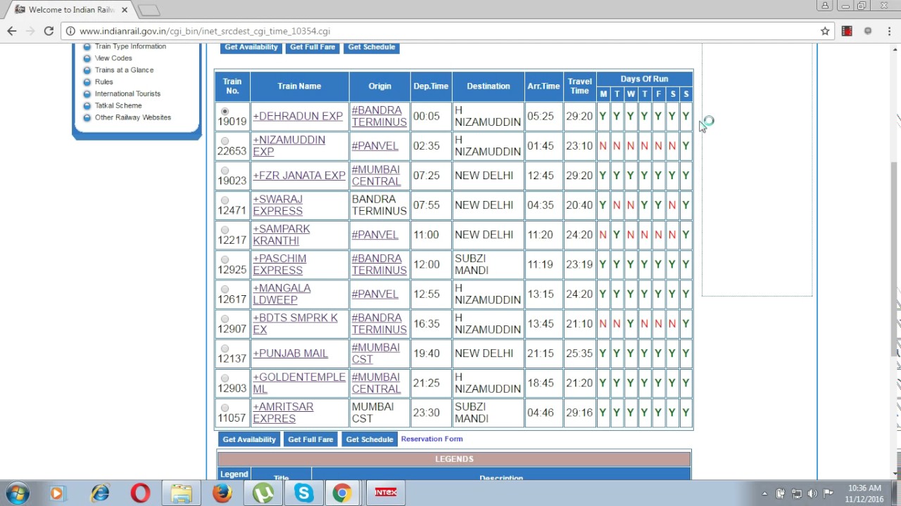Viewport: 901px width, 506px height.
Task: Open the Chrome user profile icon
Action: click(x=825, y=6)
